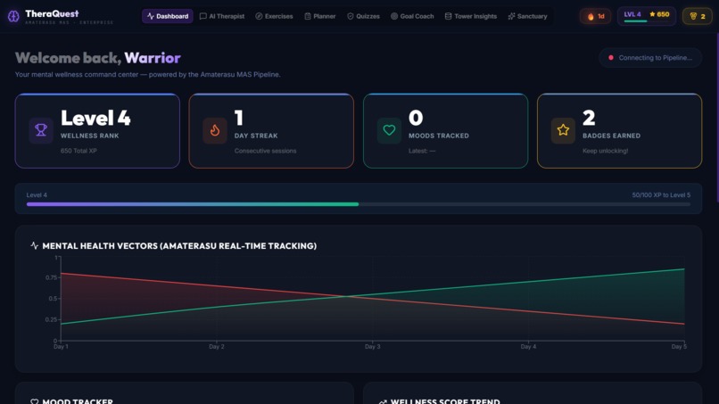This screenshot has width=719, height=404.
Task: Open the Tower Insights tab
Action: coord(470,16)
